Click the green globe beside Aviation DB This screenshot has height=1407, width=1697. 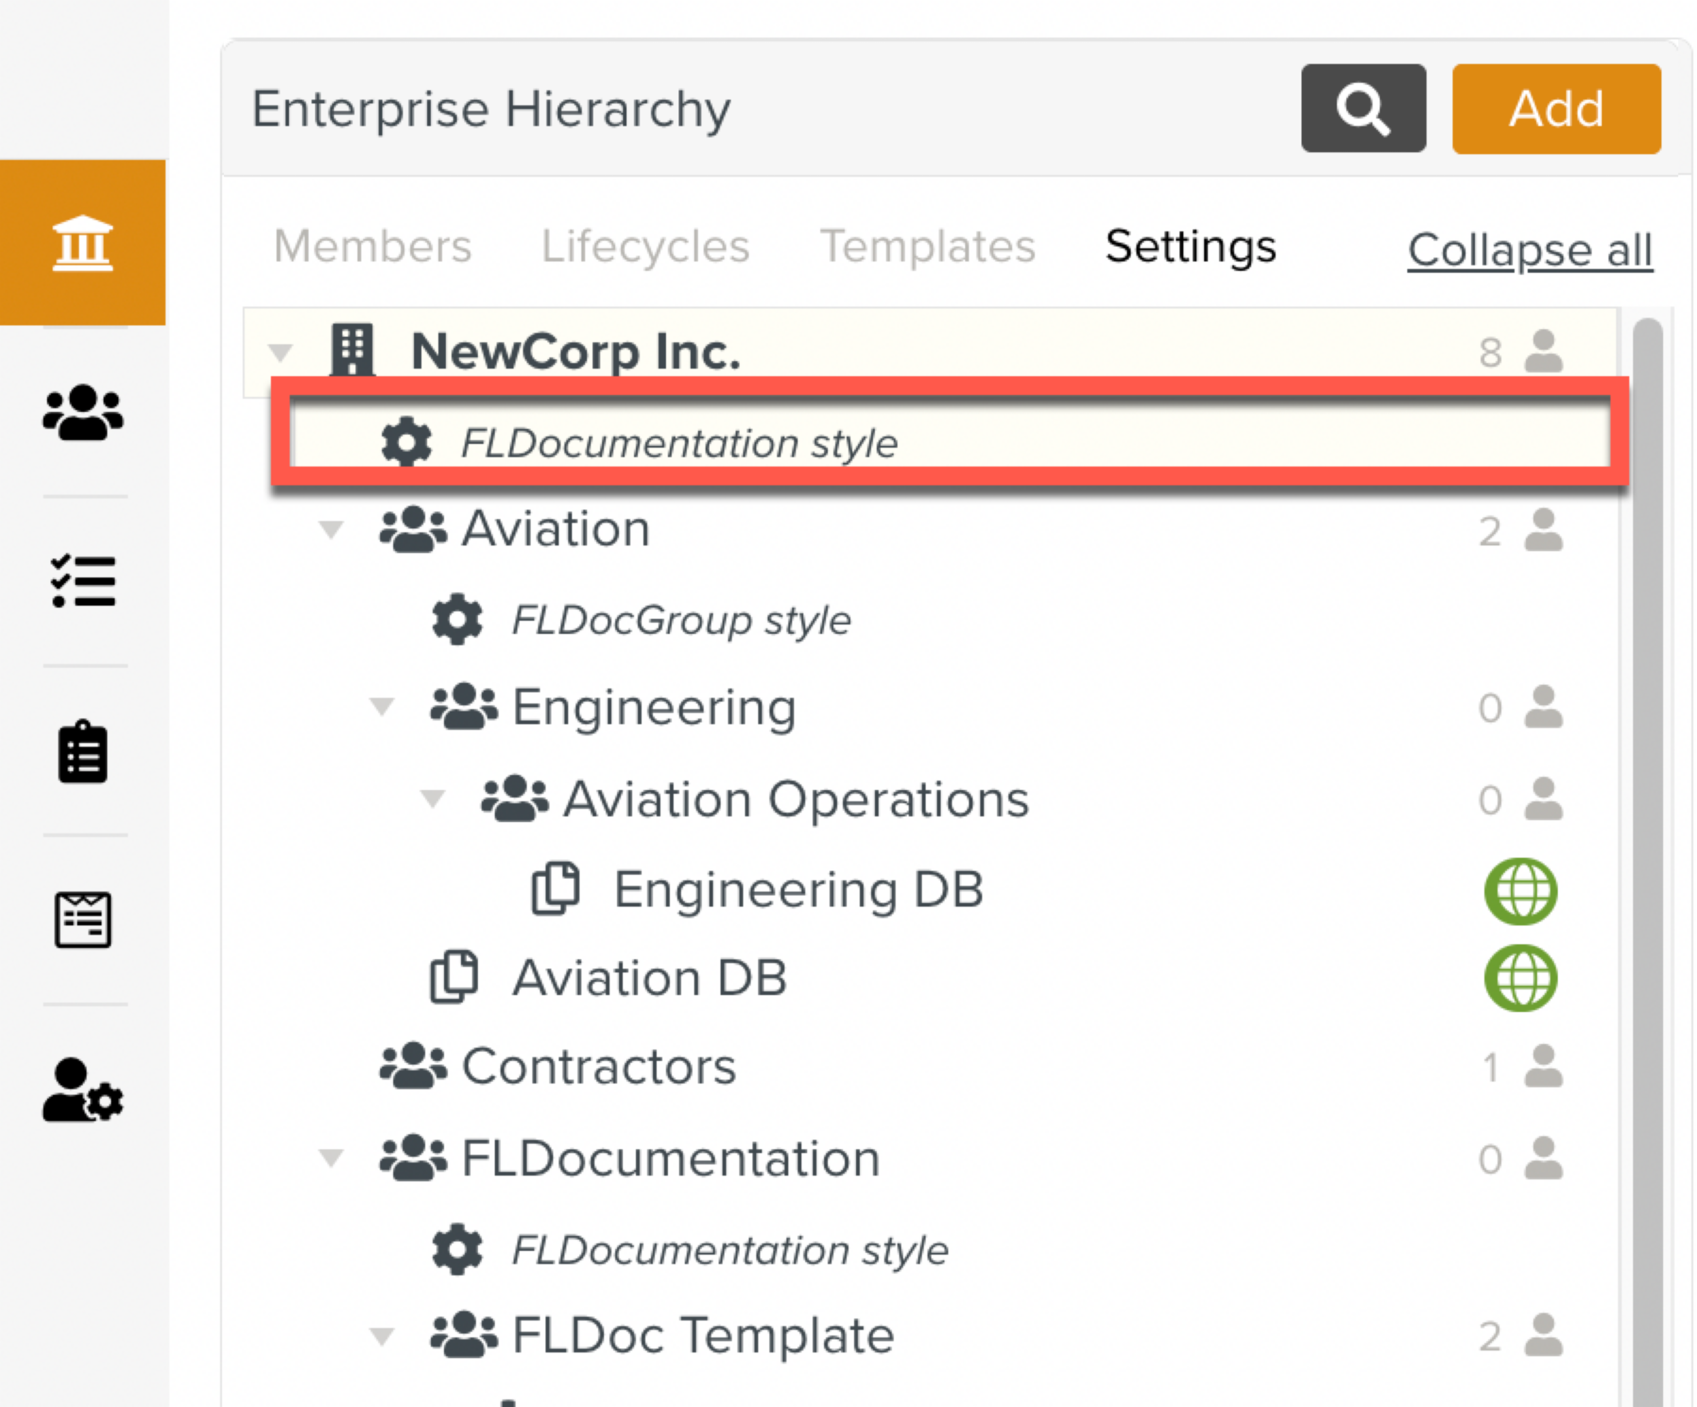(x=1520, y=978)
